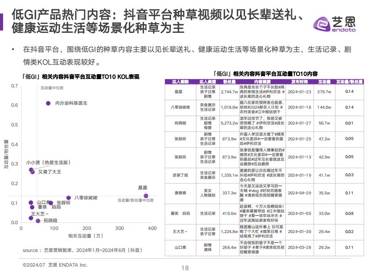Click the endata logo
This screenshot has width=370, height=278.
click(x=335, y=24)
